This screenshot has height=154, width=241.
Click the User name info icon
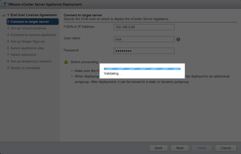(x=178, y=39)
